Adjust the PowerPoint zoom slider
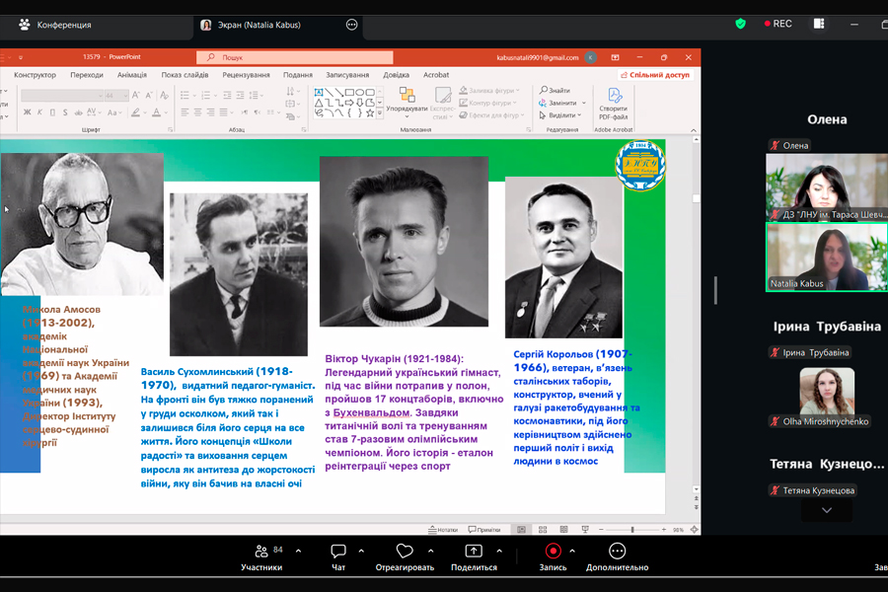This screenshot has width=888, height=592. tap(632, 530)
